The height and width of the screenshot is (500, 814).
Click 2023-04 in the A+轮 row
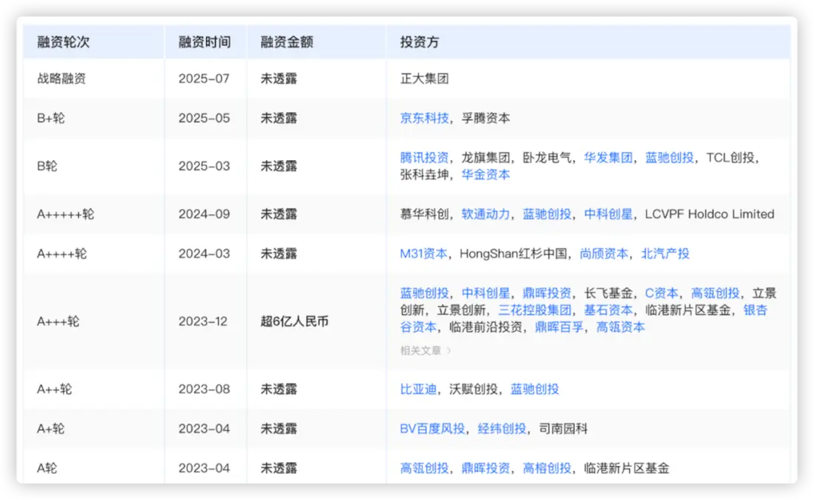[204, 429]
